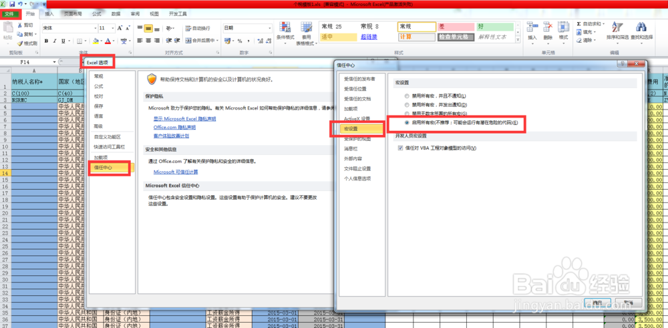668x328 pixels.
Task: Select 'Enable all macros' radio button
Action: coord(407,123)
